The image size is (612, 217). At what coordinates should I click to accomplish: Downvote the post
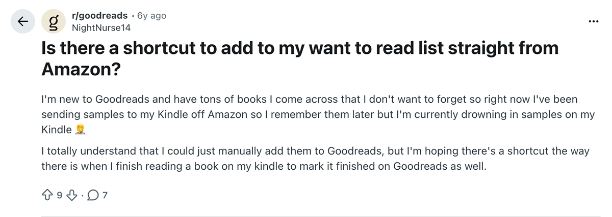coord(73,194)
